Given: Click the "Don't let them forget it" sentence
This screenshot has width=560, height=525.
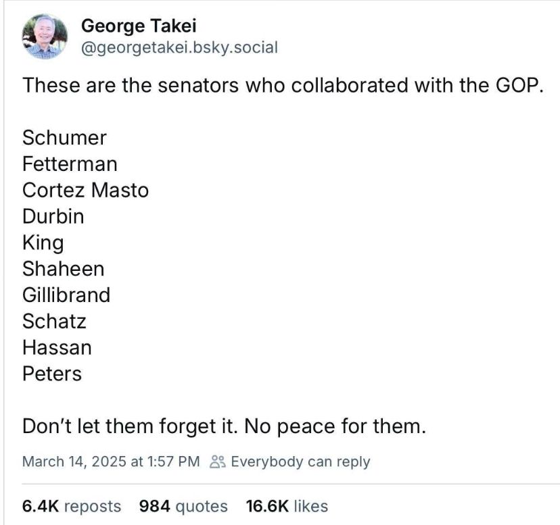Looking at the screenshot, I should pyautogui.click(x=225, y=427).
